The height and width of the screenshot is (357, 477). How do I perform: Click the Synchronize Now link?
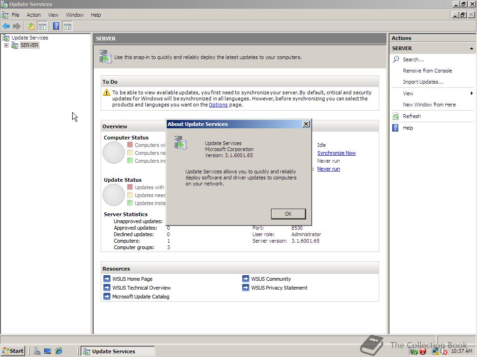point(336,153)
